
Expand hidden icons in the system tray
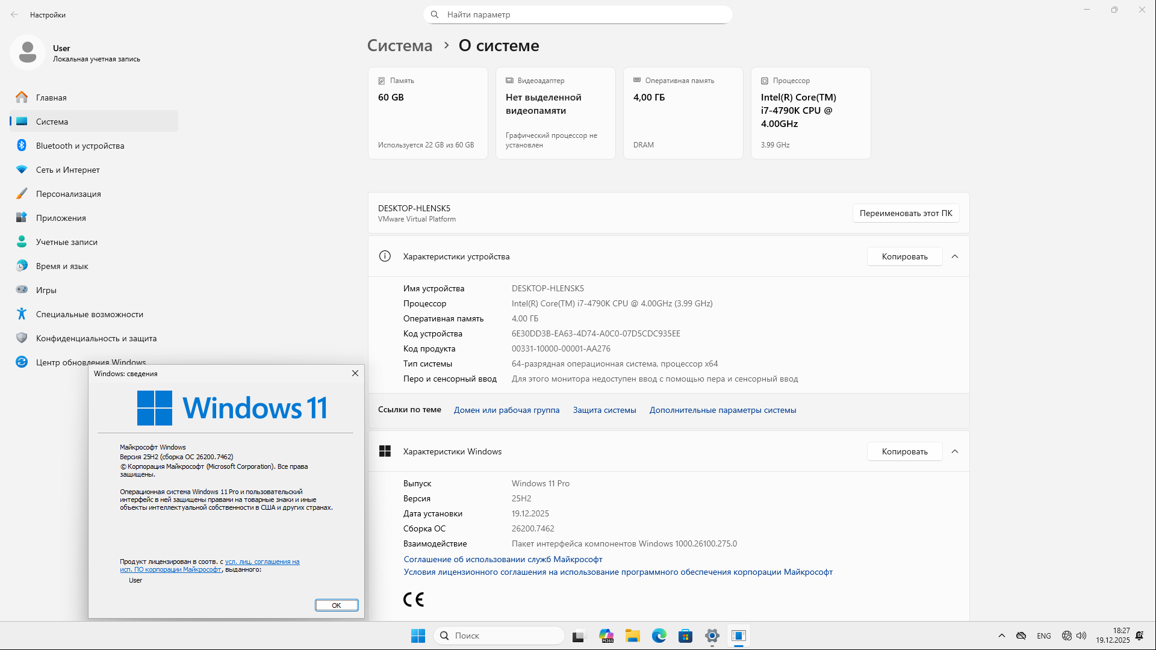[x=1001, y=636]
